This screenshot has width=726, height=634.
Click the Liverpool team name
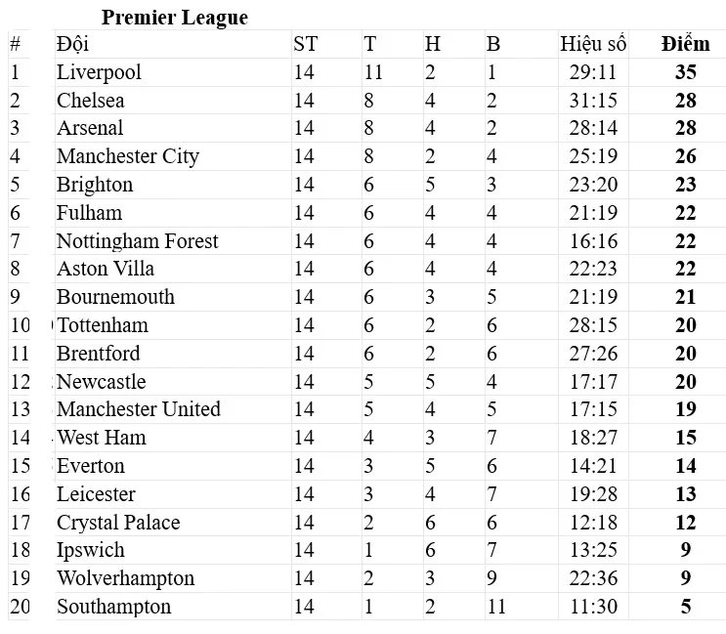[99, 72]
